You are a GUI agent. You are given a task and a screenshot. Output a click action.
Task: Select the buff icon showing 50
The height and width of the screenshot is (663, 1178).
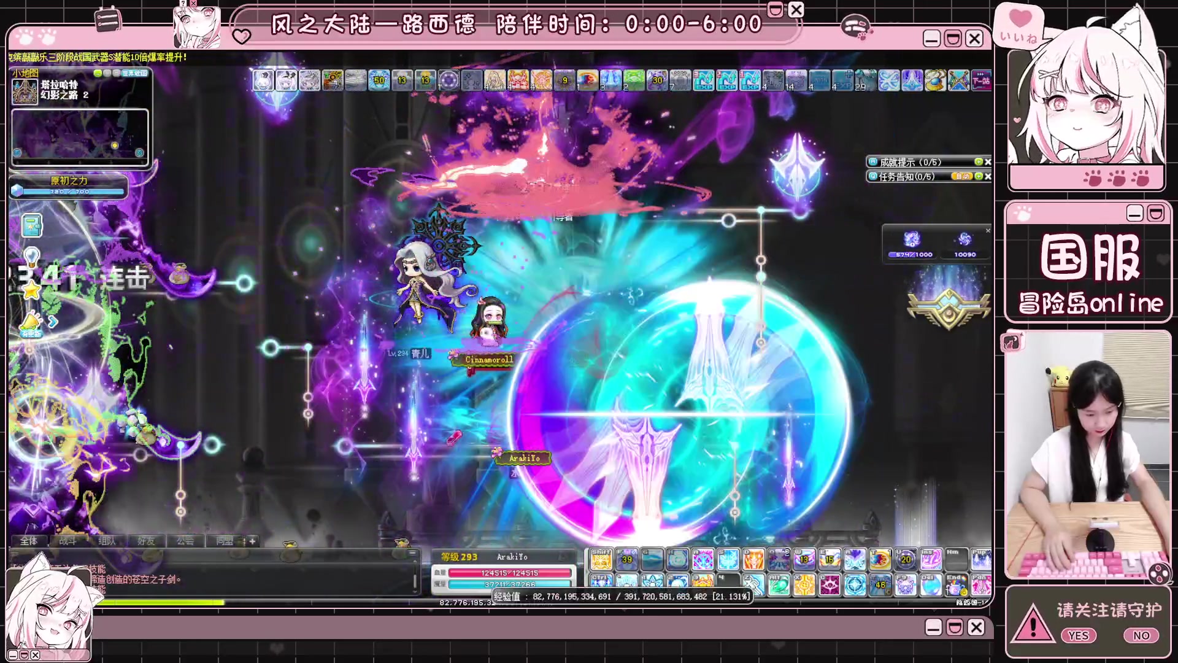click(x=379, y=80)
